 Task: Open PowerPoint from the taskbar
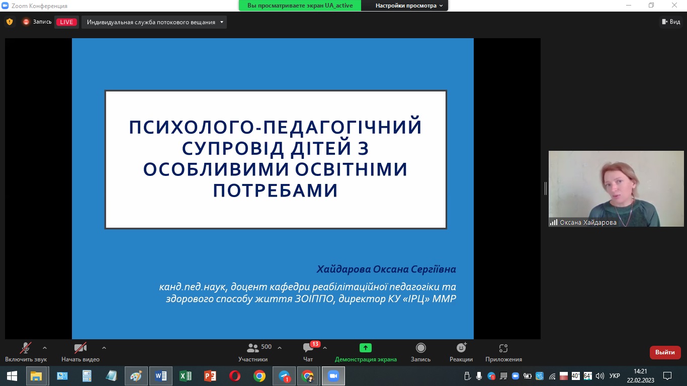pos(210,376)
